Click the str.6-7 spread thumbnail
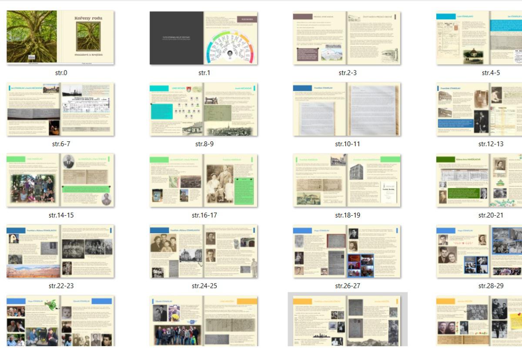Image resolution: width=522 pixels, height=348 pixels. [60, 109]
